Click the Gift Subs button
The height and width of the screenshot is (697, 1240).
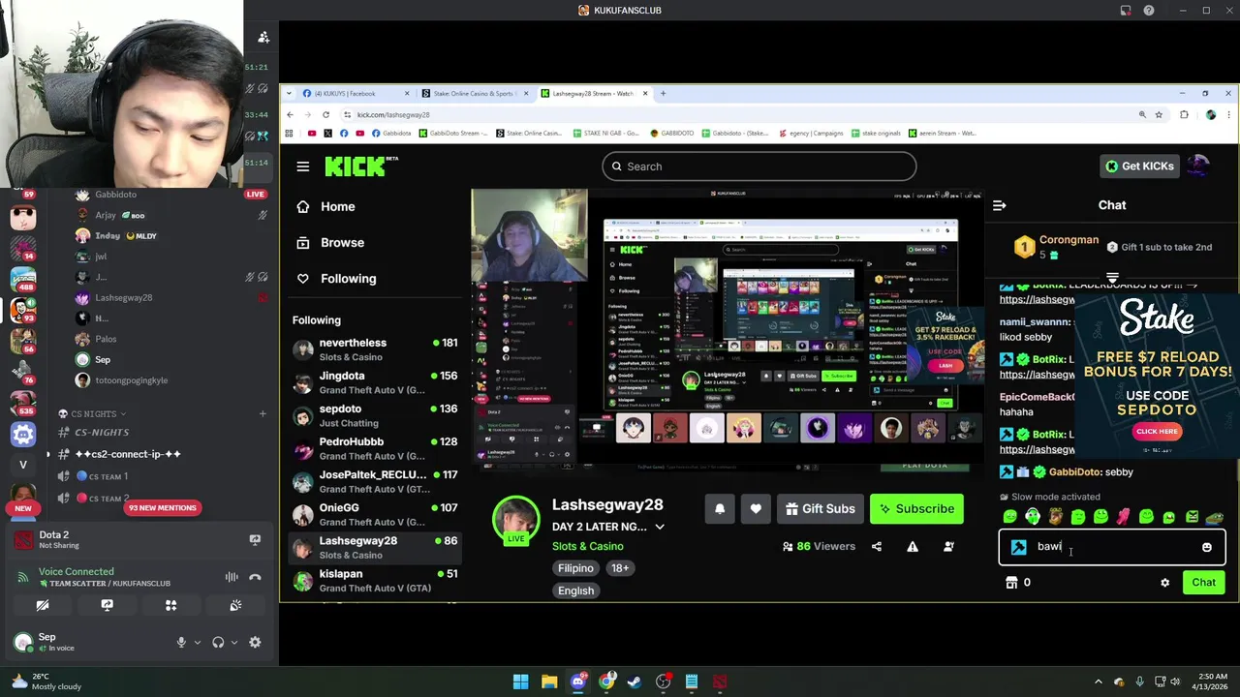(x=820, y=509)
